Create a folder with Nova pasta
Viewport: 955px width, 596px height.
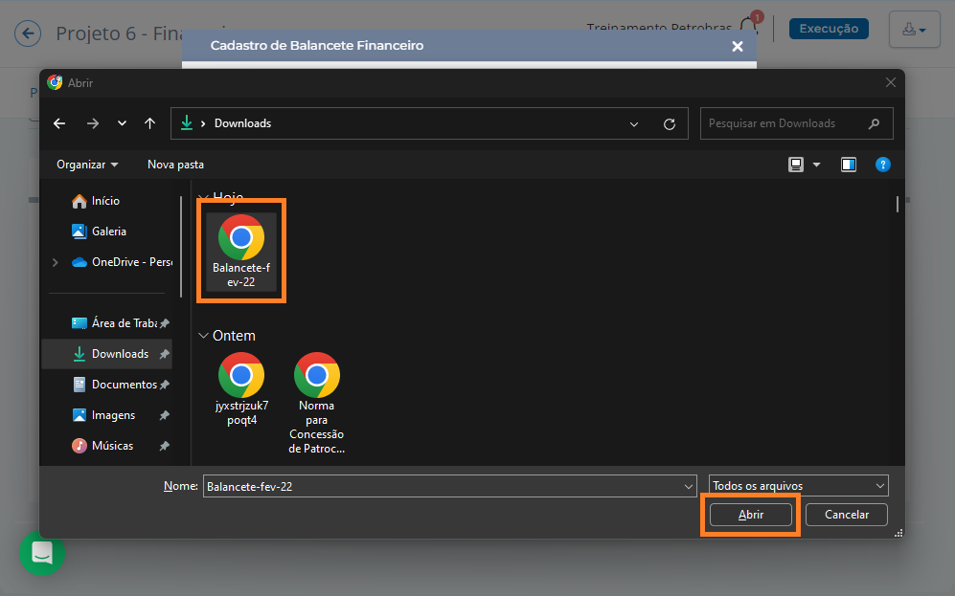click(x=175, y=165)
